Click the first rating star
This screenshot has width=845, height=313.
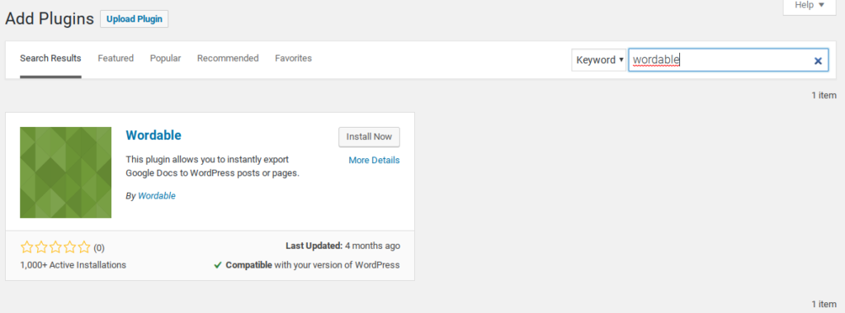pos(27,247)
